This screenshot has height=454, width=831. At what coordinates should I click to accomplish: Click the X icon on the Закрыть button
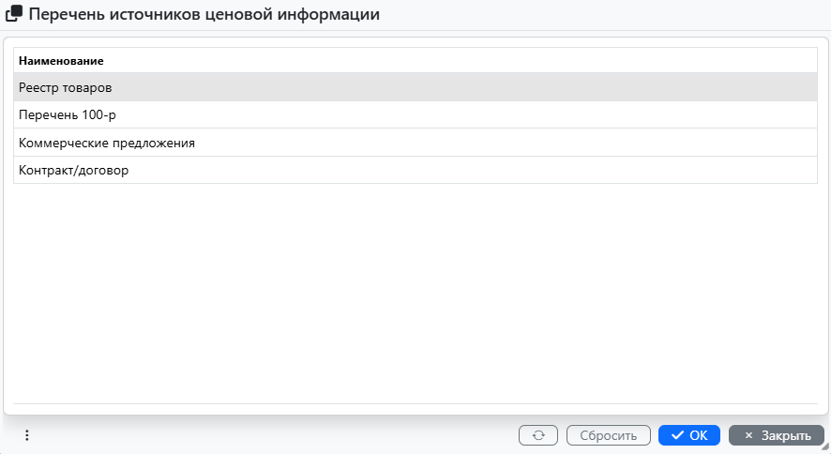coord(748,435)
